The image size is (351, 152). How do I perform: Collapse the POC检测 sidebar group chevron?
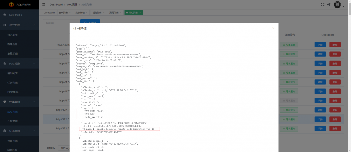click(x=34, y=64)
